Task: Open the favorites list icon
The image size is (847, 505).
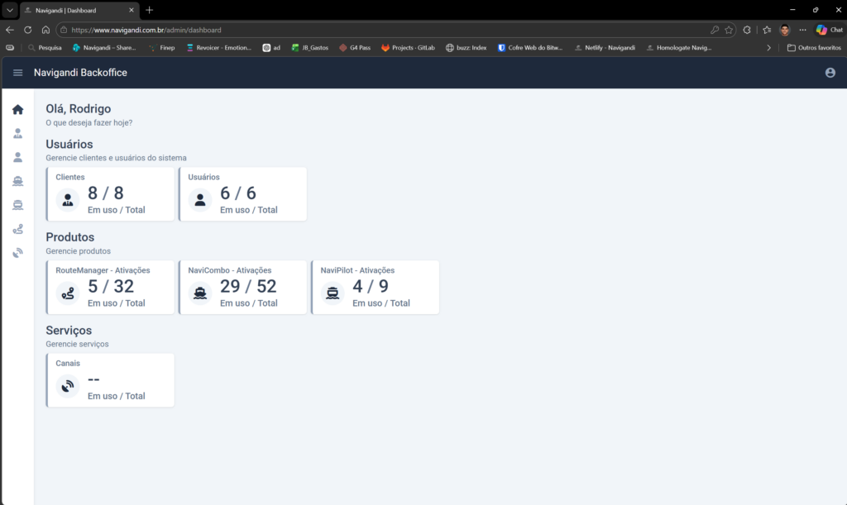Action: pos(767,31)
